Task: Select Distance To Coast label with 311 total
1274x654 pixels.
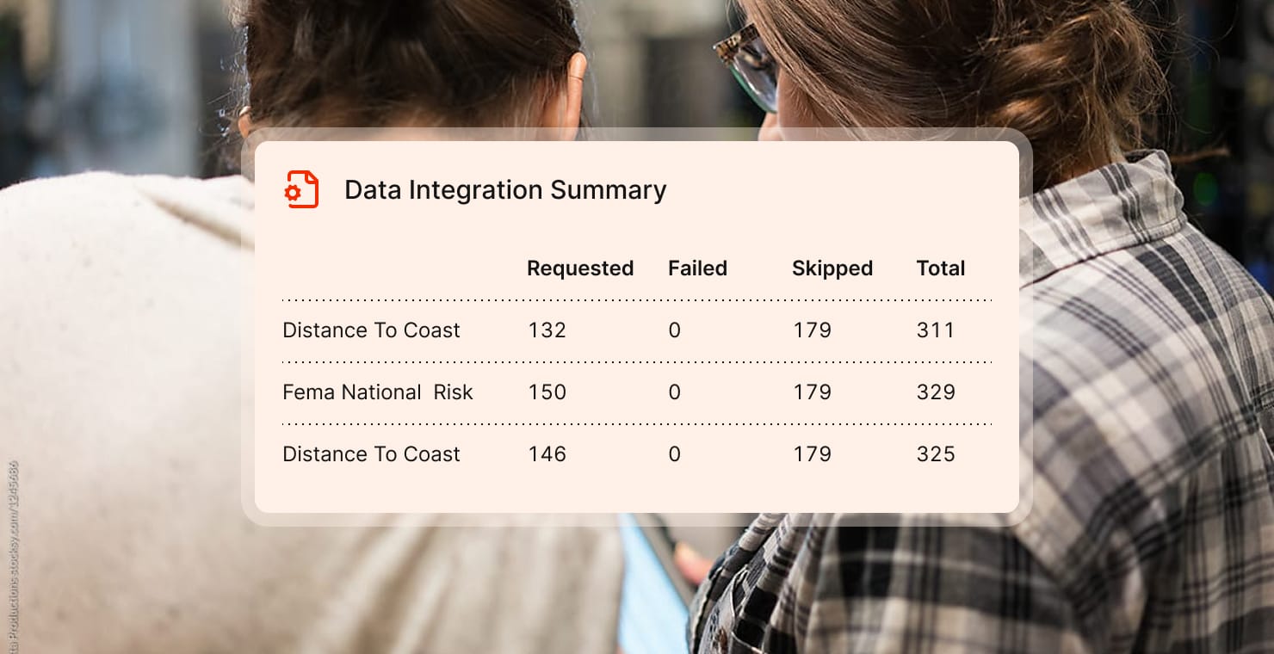Action: coord(371,330)
